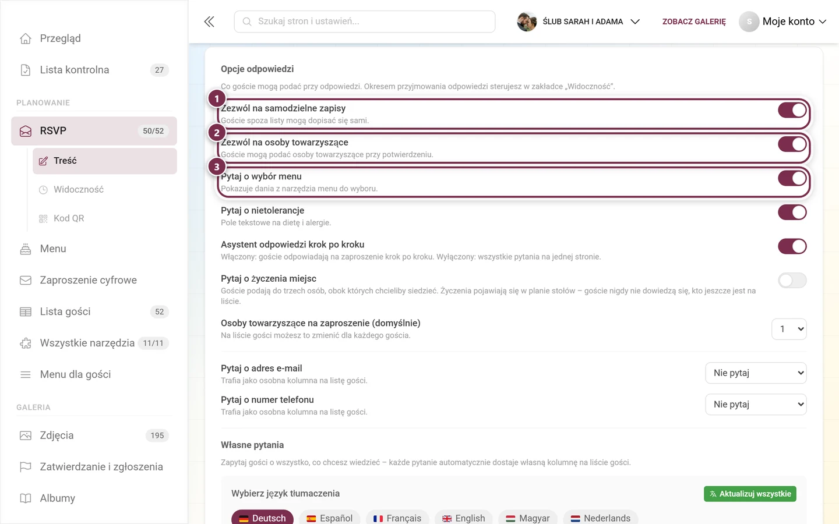
Task: Click the Zatwierdzanie i zgłoszenia flag icon
Action: click(x=26, y=467)
